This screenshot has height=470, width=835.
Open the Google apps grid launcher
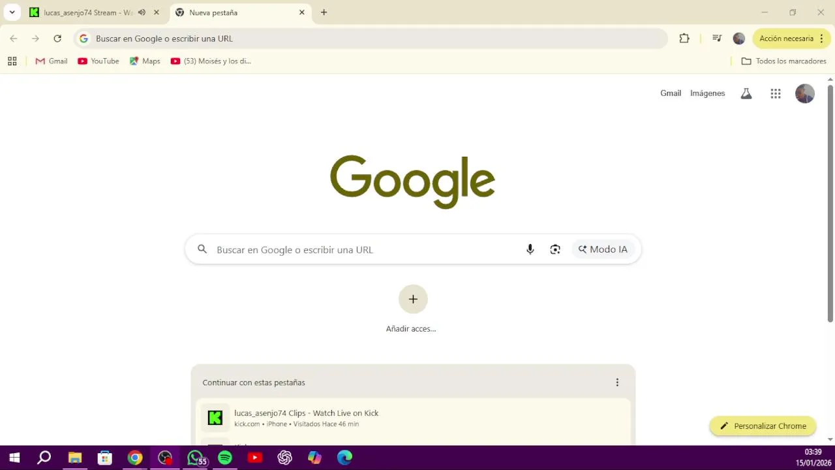(x=776, y=93)
